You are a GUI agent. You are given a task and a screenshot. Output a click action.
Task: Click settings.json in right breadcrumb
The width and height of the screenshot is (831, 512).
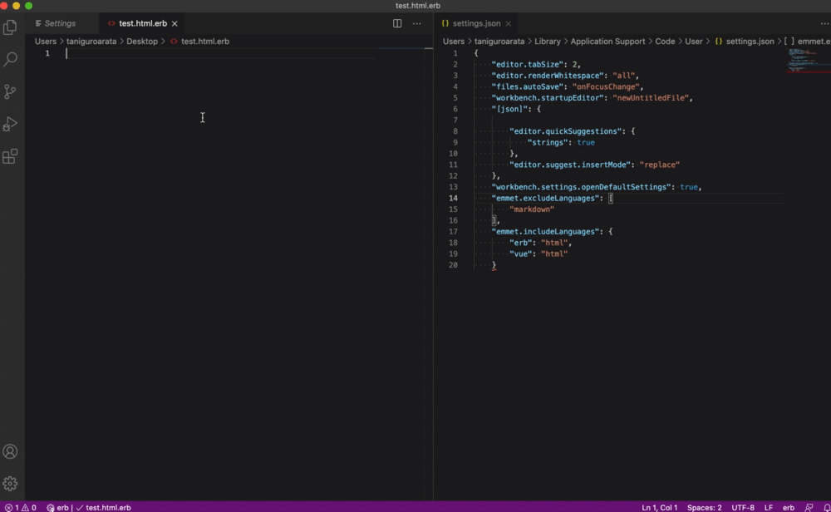(750, 41)
